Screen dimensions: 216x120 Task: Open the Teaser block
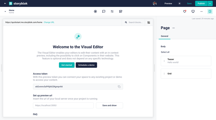tap(186, 61)
